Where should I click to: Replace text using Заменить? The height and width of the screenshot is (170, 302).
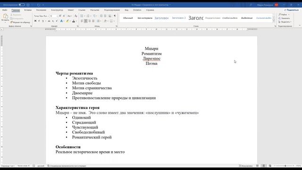(284, 18)
